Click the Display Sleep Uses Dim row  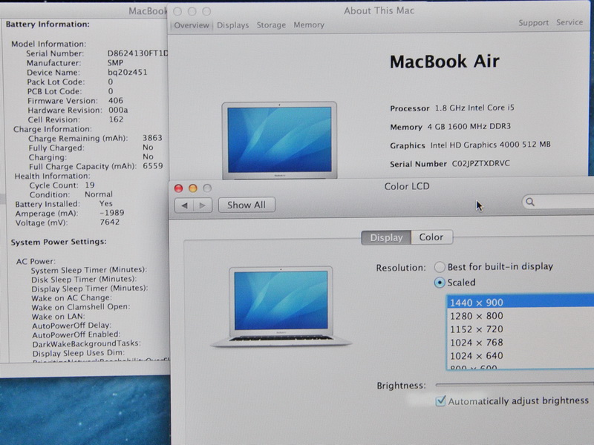tap(79, 353)
